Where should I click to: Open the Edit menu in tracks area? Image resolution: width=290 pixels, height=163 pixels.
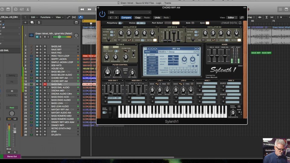[x=34, y=17]
